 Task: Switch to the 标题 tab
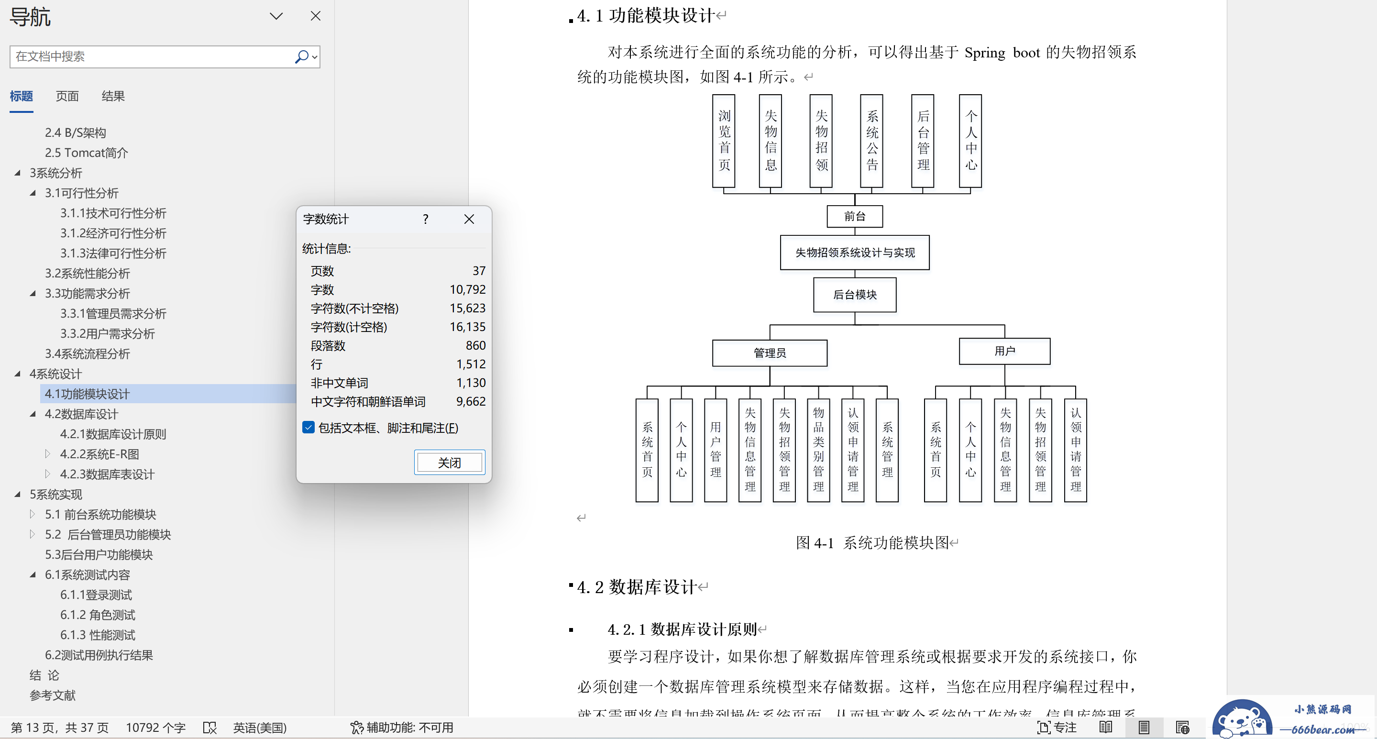pos(22,96)
